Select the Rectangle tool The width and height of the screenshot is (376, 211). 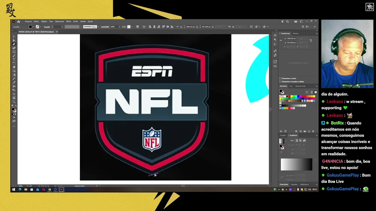[x=14, y=52]
